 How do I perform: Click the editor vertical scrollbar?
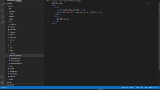(159, 36)
